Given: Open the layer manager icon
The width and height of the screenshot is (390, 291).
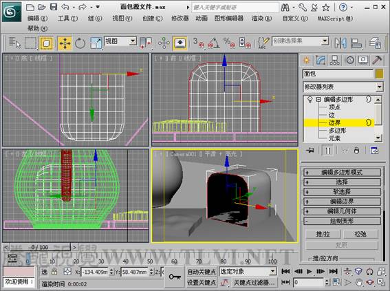Looking at the screenshot, I should pyautogui.click(x=375, y=43).
